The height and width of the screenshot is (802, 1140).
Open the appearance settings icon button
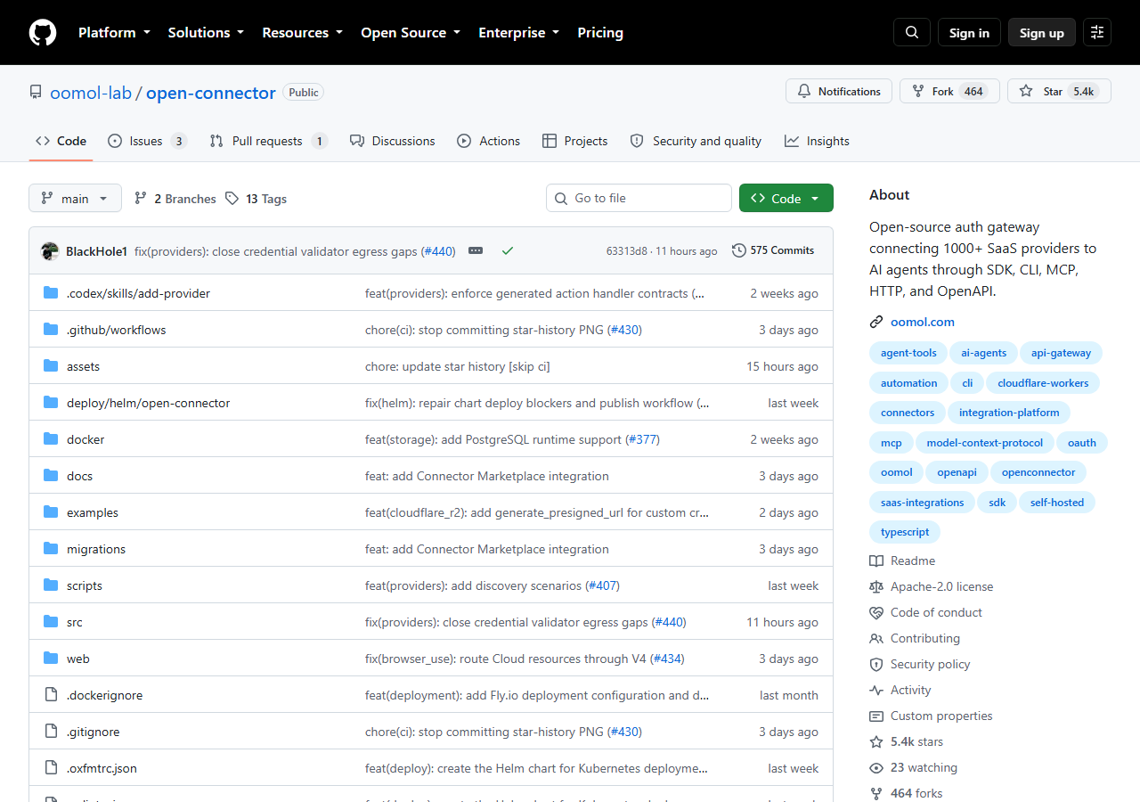point(1097,32)
